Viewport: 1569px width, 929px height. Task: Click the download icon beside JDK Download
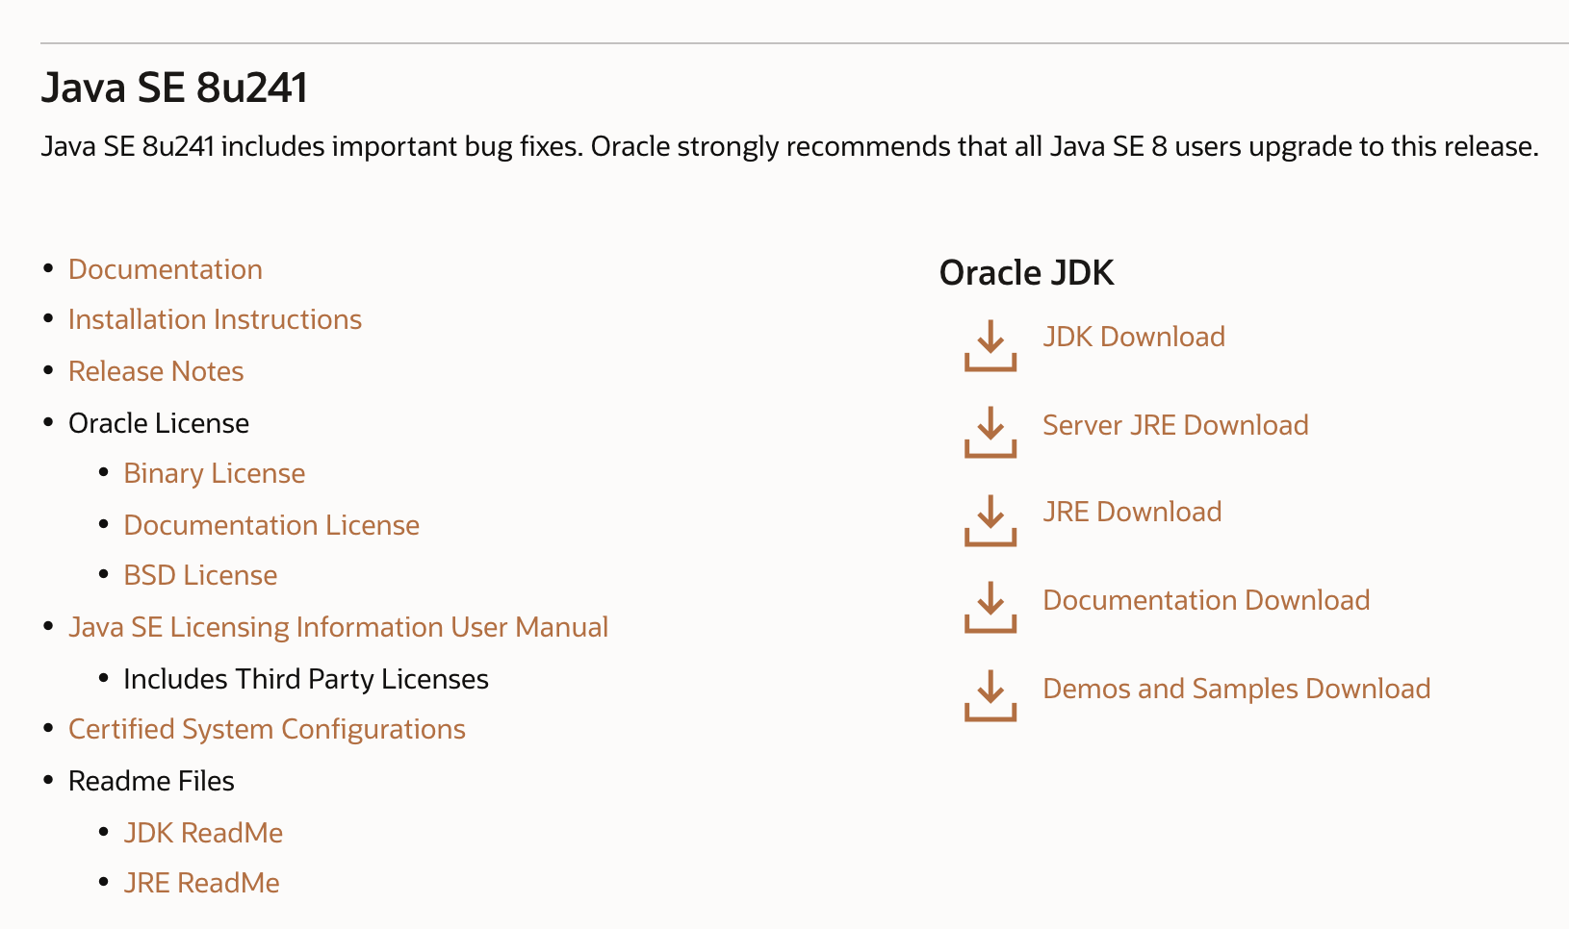click(990, 346)
